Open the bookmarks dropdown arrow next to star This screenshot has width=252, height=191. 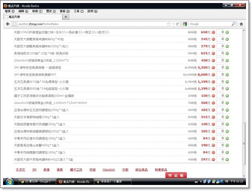[x=173, y=24]
